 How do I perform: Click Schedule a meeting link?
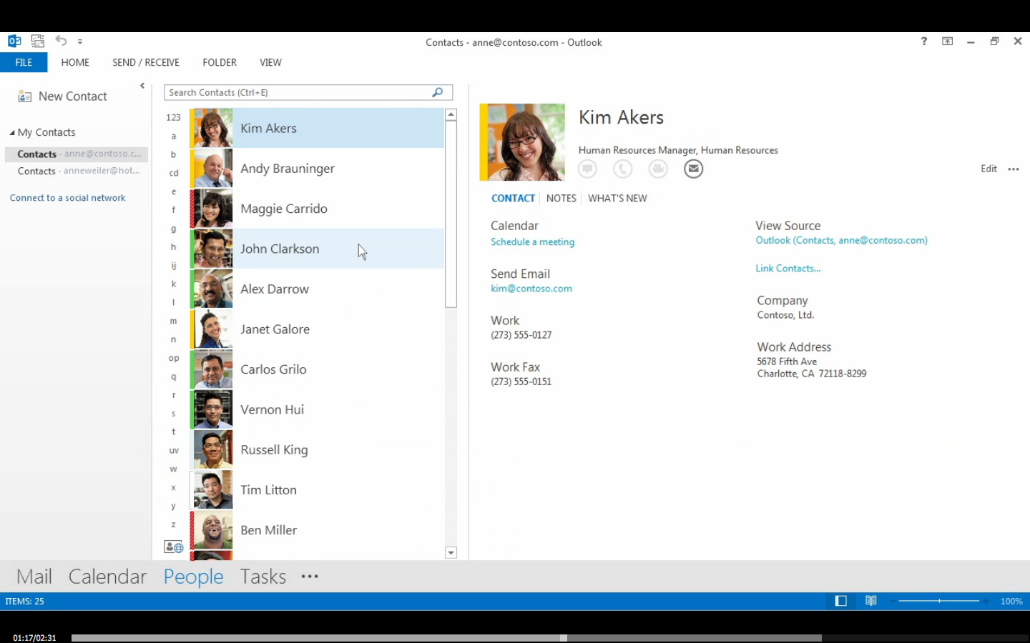pyautogui.click(x=532, y=242)
